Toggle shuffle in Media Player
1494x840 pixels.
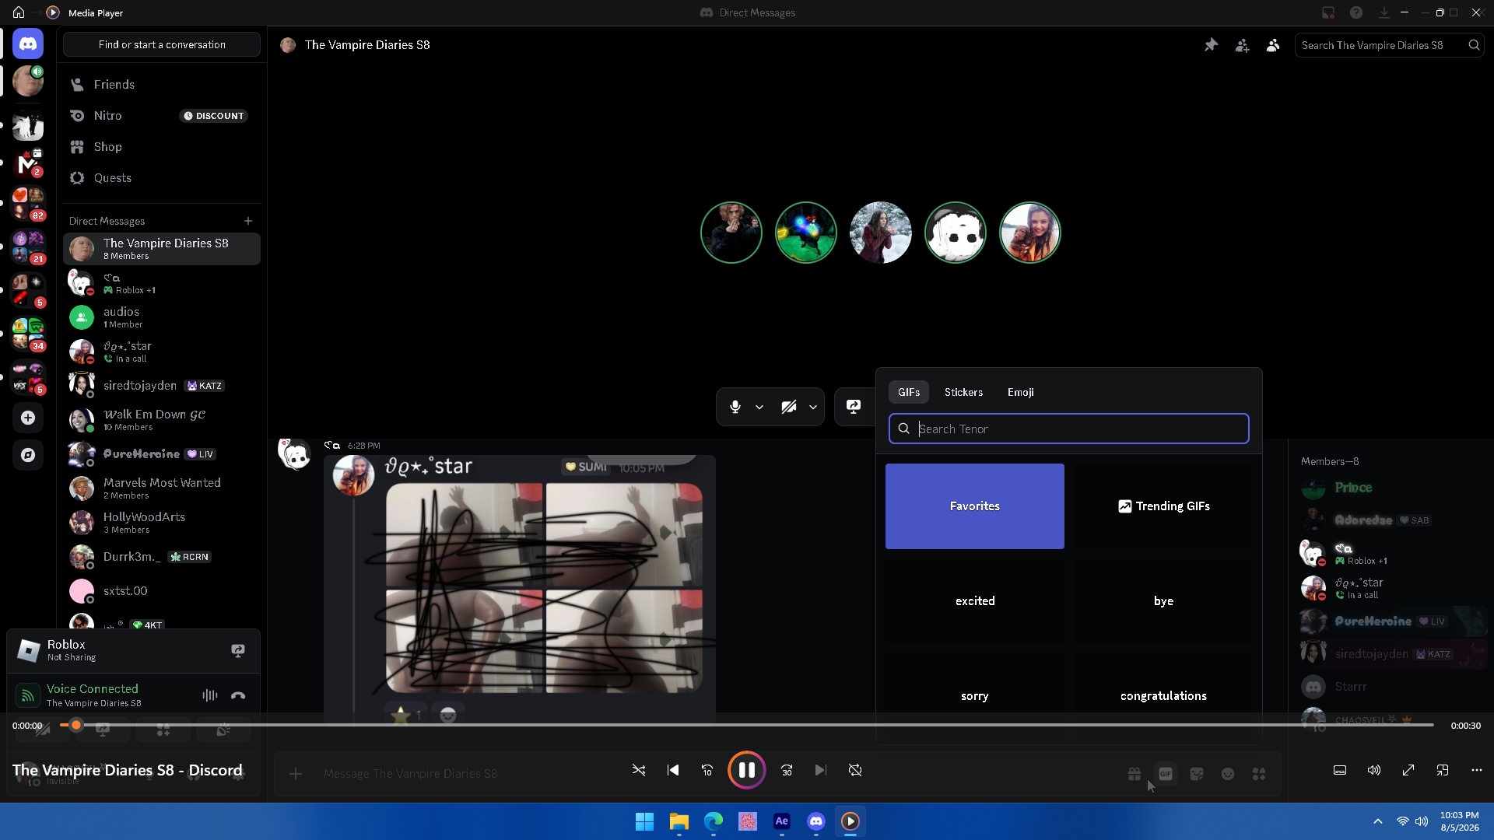point(639,770)
